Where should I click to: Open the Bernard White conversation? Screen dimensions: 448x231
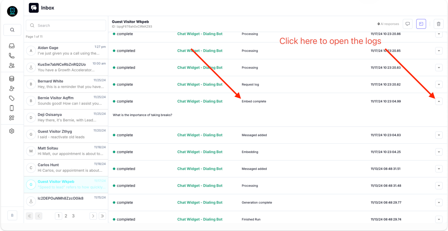tap(66, 84)
